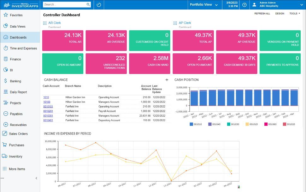Open More Items in the sidebar

point(17,169)
